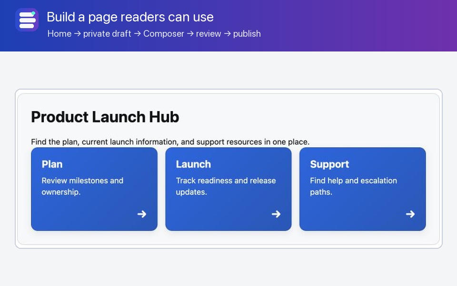Viewport: 457px width, 286px height.
Task: Click the arrow icon on the Support card
Action: [x=410, y=214]
